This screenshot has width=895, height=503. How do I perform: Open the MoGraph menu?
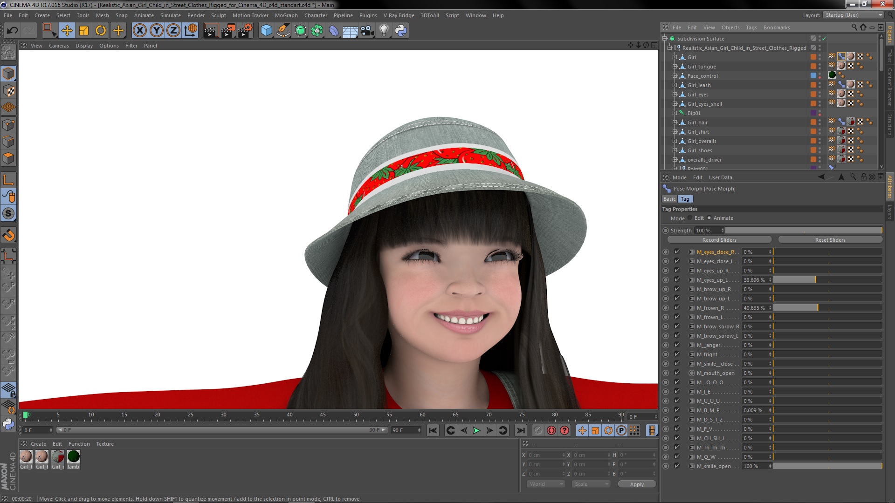coord(286,15)
